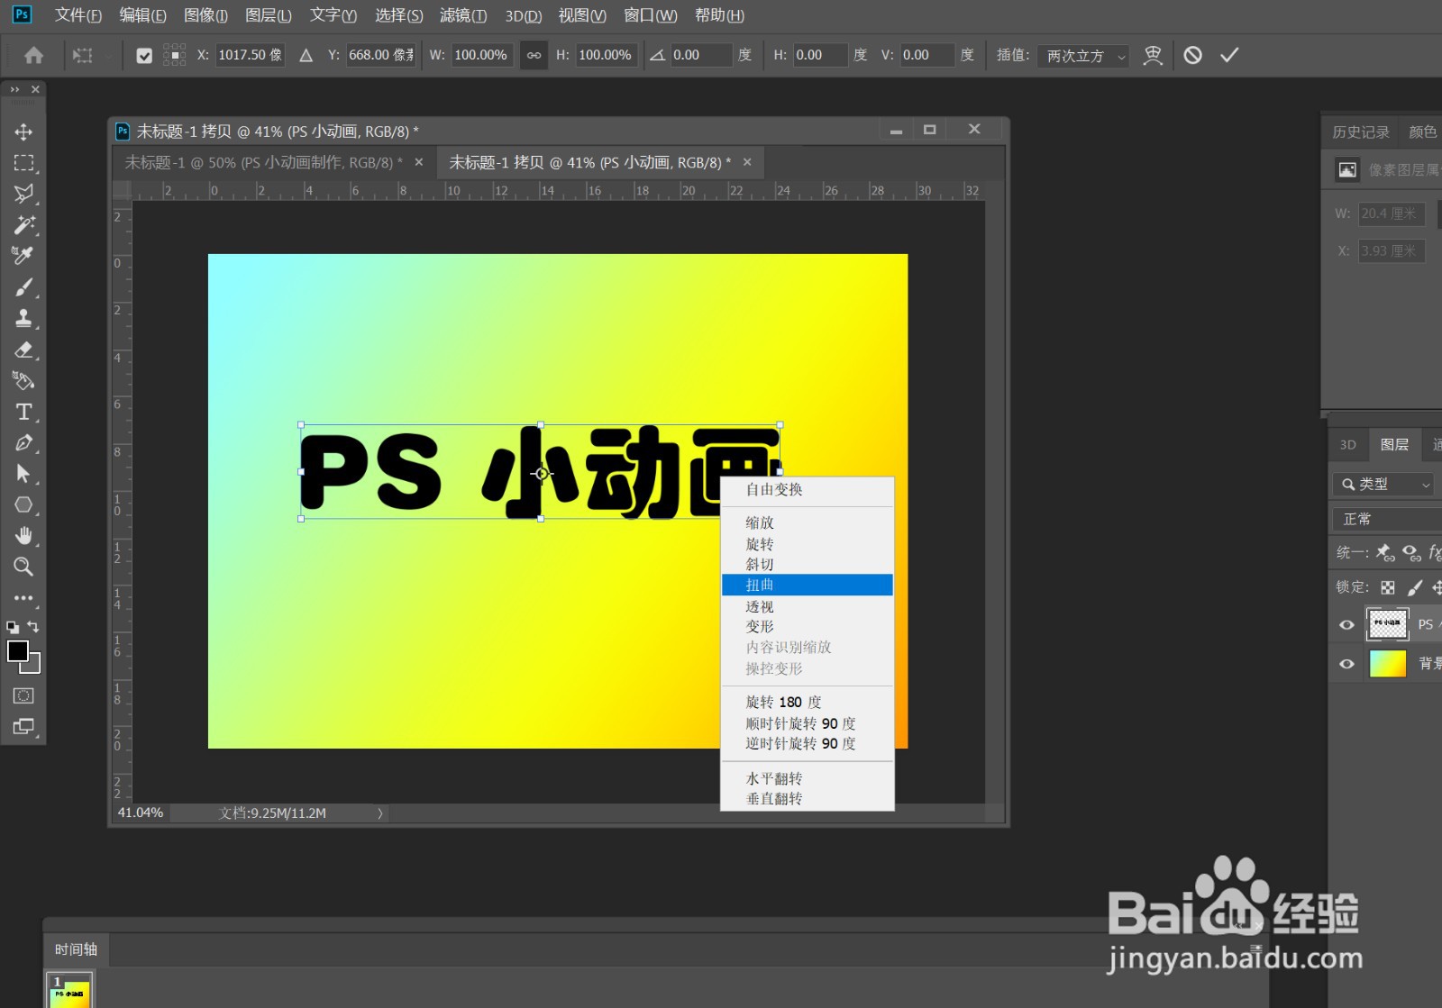Screen dimensions: 1442x1008
Task: Commit the transform with the checkmark button
Action: [x=1230, y=55]
